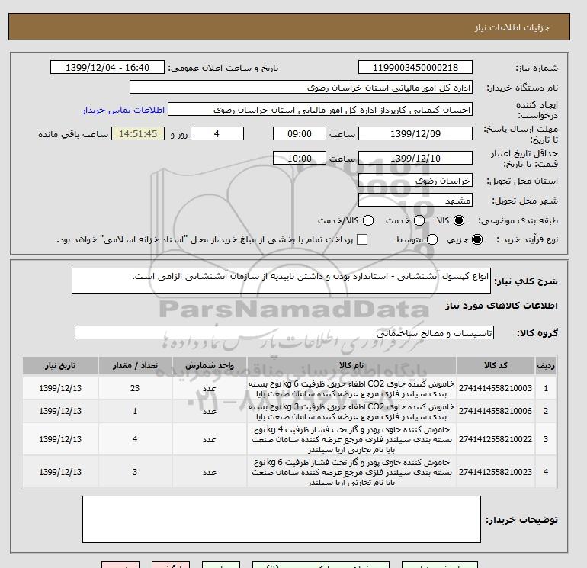587x568 pixels.
Task: Click quantity 1 in row 2
Action: 135,411
